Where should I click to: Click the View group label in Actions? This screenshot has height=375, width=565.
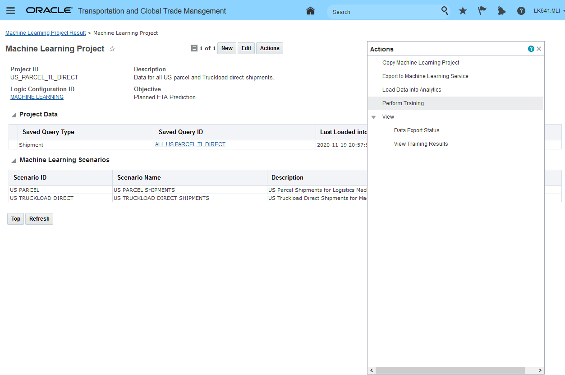388,117
